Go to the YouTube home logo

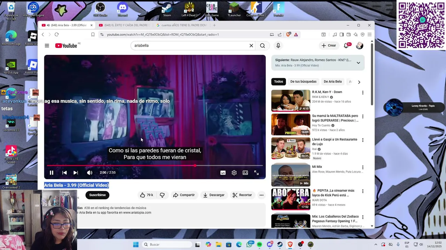(x=66, y=45)
